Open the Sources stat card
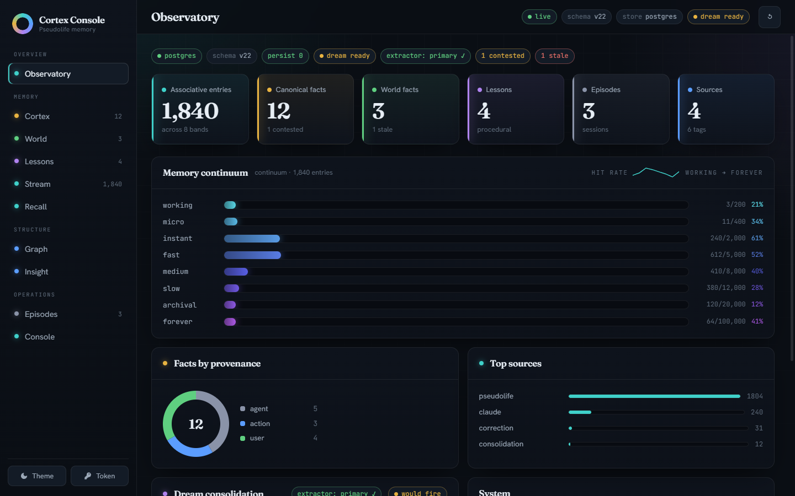The height and width of the screenshot is (496, 795). [x=726, y=109]
